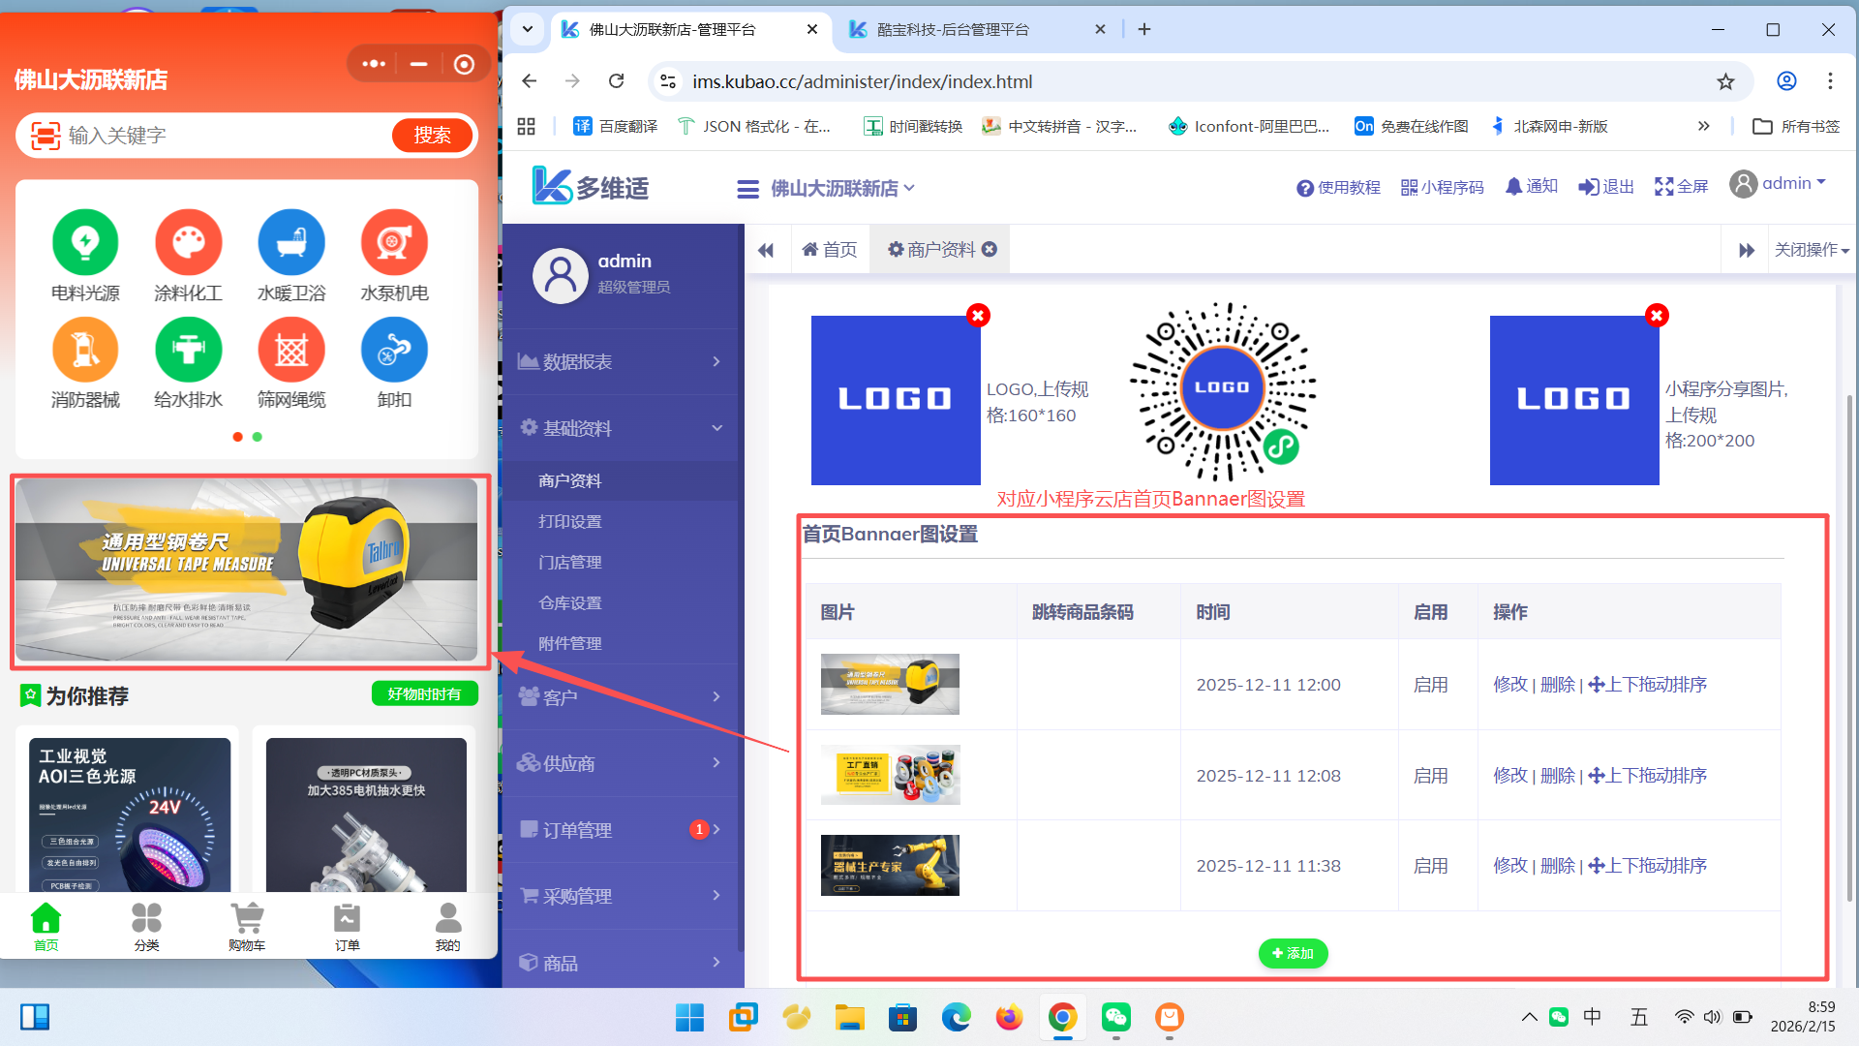The height and width of the screenshot is (1046, 1859).
Task: Open the 关闭操作 dropdown
Action: point(1811,250)
